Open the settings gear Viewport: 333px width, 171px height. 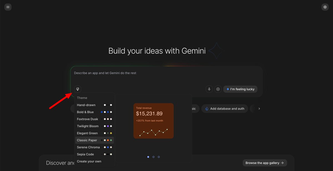(325, 7)
